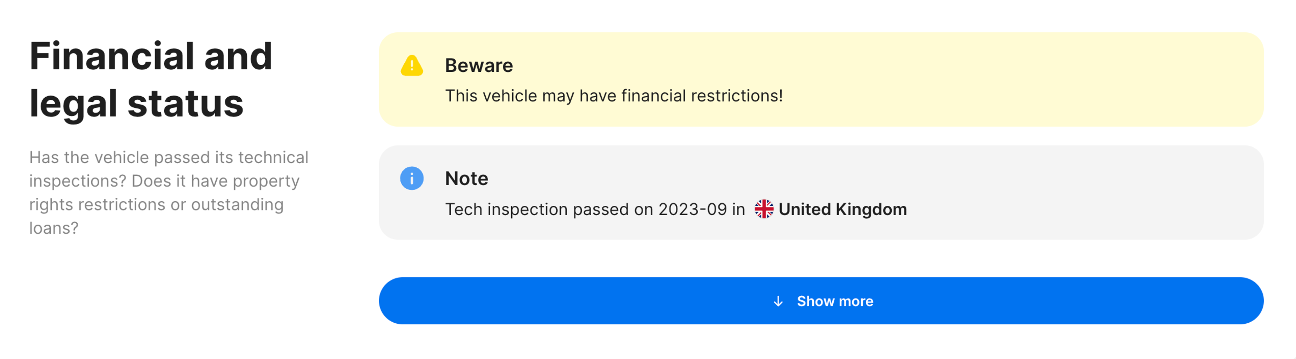Click the technical inspections description paragraph
Image resolution: width=1296 pixels, height=359 pixels.
point(169,192)
